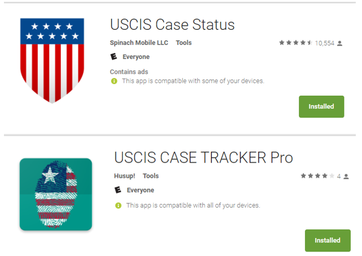This screenshot has width=362, height=256.
Task: Click the green compatibility info icon for CASE TRACKER Pro
Action: [118, 205]
